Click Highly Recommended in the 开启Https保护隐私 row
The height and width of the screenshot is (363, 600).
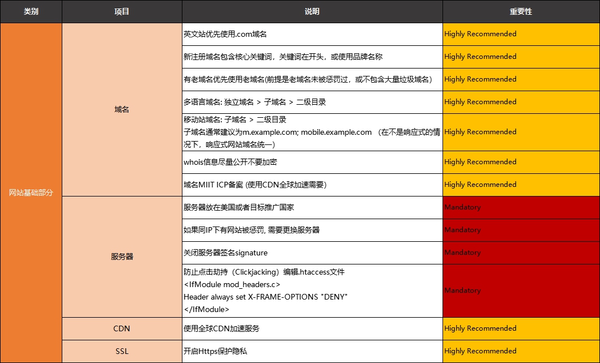(521, 351)
